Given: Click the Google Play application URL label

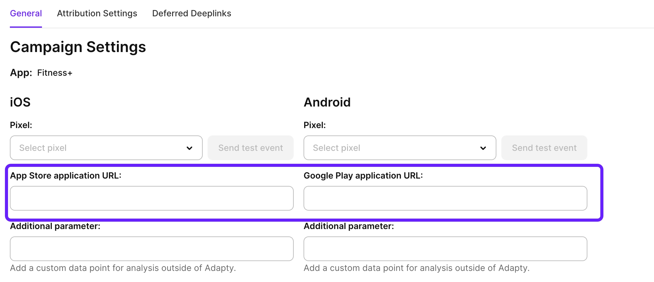Looking at the screenshot, I should pyautogui.click(x=363, y=175).
